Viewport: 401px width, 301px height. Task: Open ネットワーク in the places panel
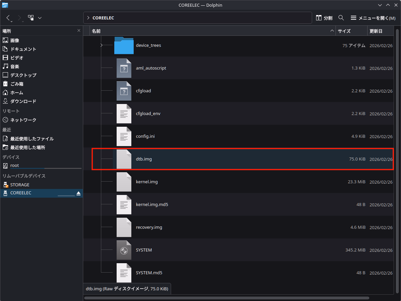pos(41,120)
